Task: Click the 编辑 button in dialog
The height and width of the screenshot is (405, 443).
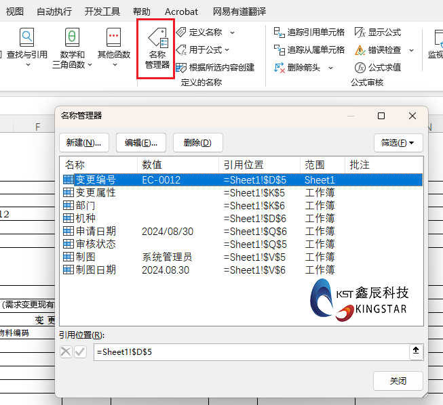Action: point(141,142)
